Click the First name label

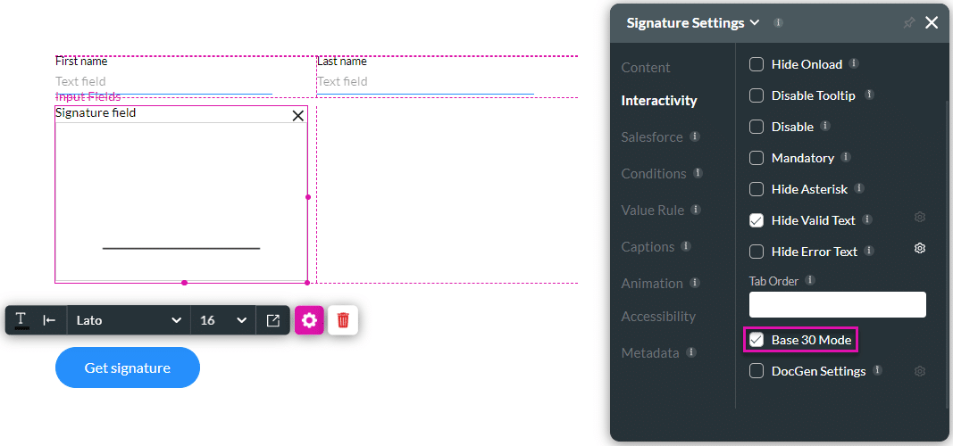coord(81,62)
